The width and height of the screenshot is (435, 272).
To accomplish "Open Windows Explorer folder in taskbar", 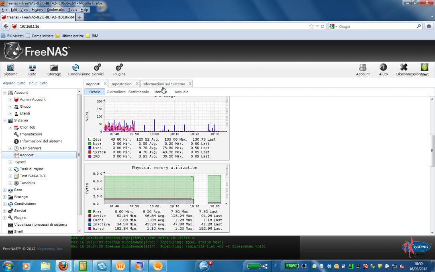I will [x=45, y=266].
